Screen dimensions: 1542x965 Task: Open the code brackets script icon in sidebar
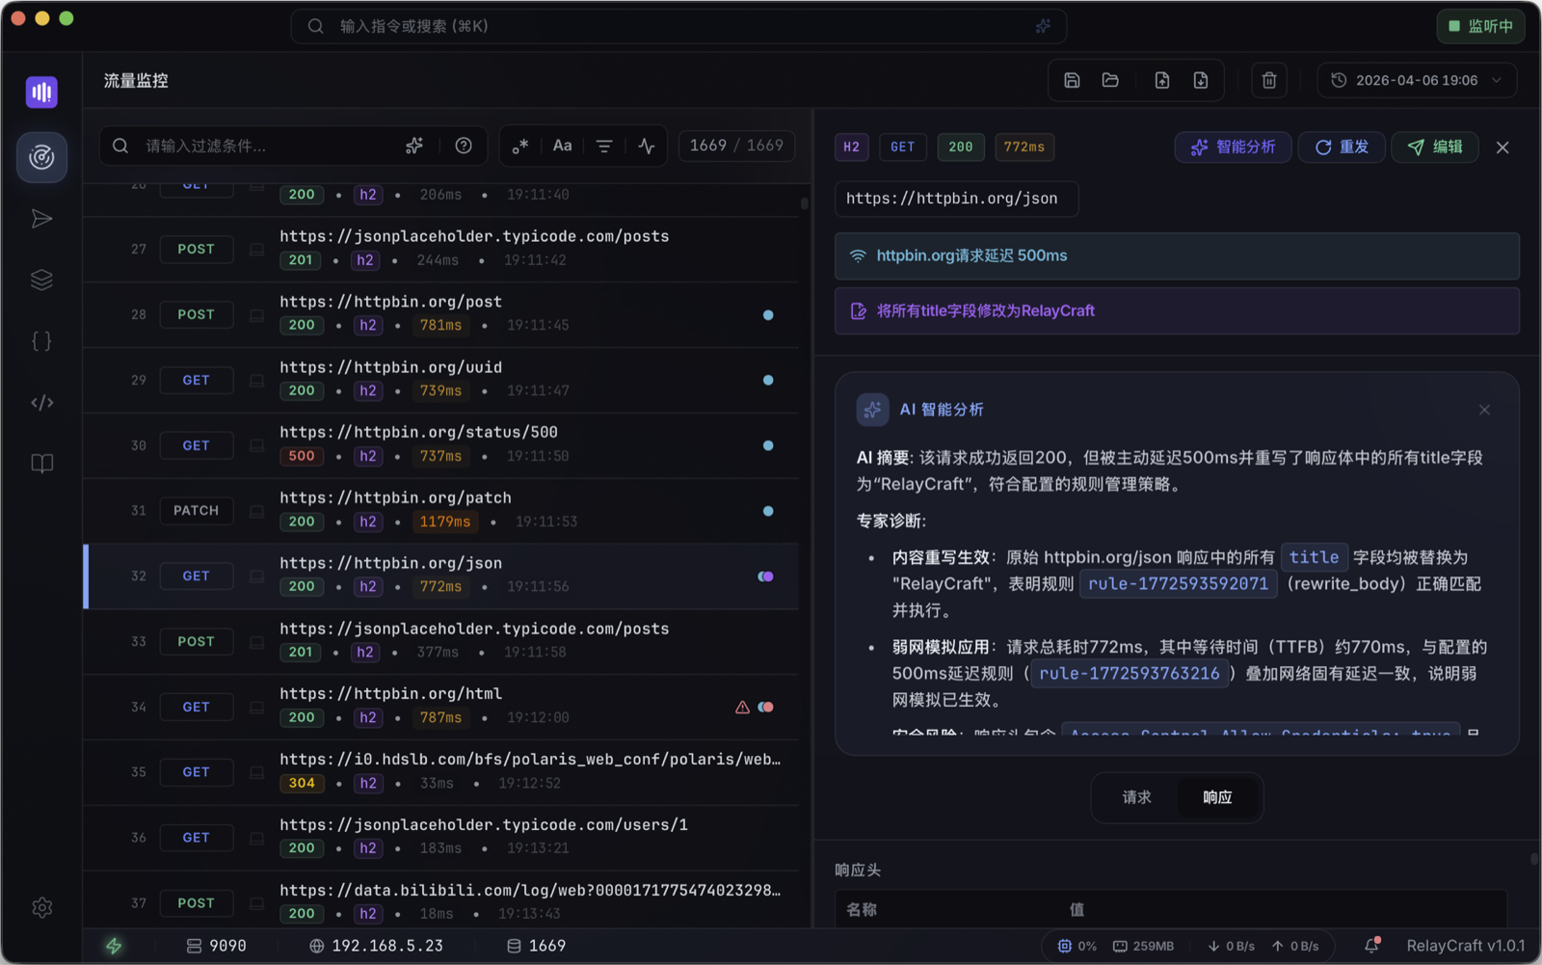(x=41, y=402)
